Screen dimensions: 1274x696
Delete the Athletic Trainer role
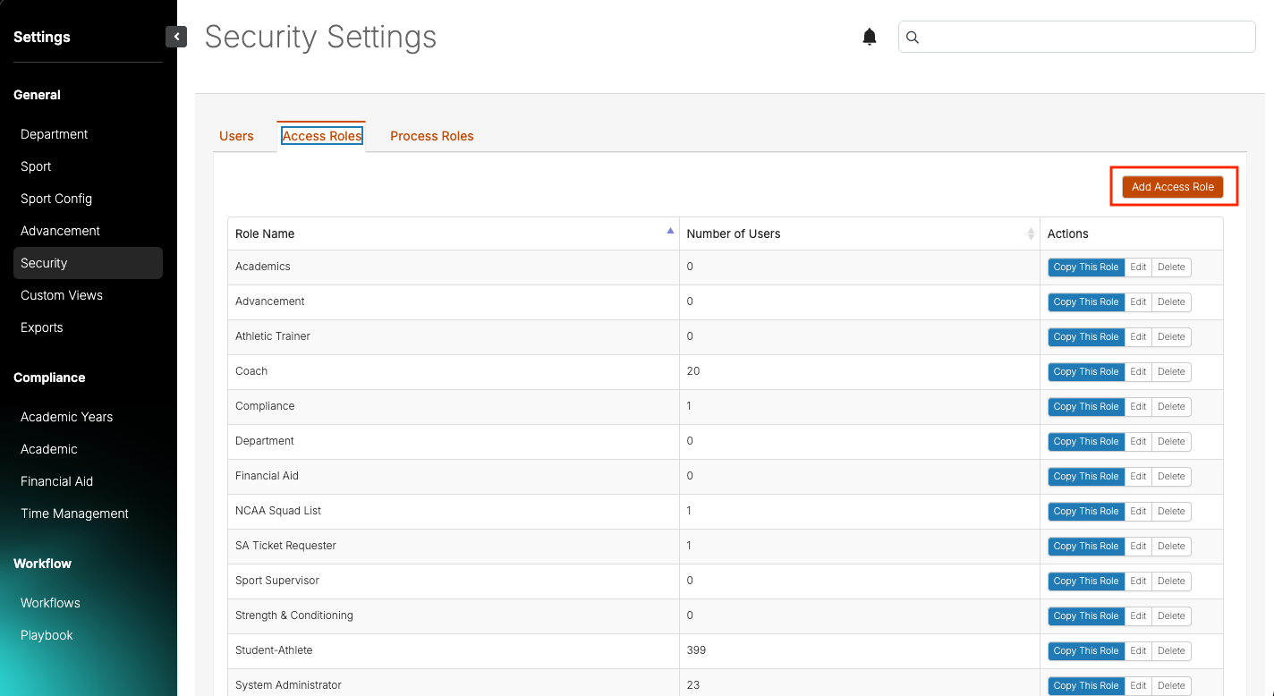pos(1171,336)
